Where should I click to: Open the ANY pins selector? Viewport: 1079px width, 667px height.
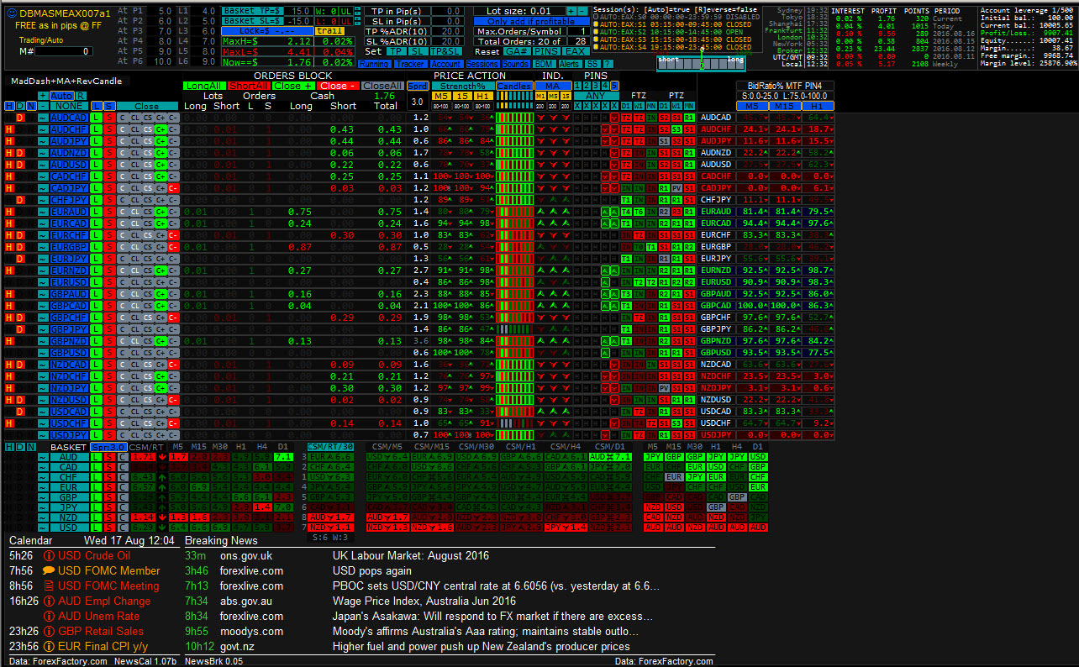click(596, 96)
